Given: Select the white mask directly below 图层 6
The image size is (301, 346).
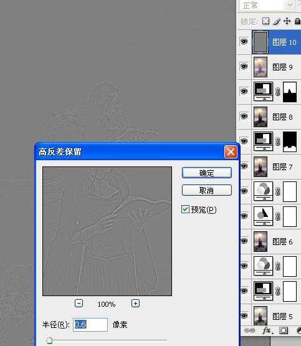Looking at the screenshot, I should (290, 266).
